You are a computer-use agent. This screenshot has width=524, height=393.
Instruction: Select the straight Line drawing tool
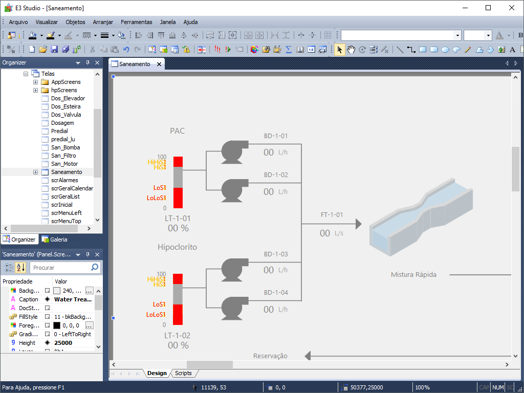click(x=399, y=50)
